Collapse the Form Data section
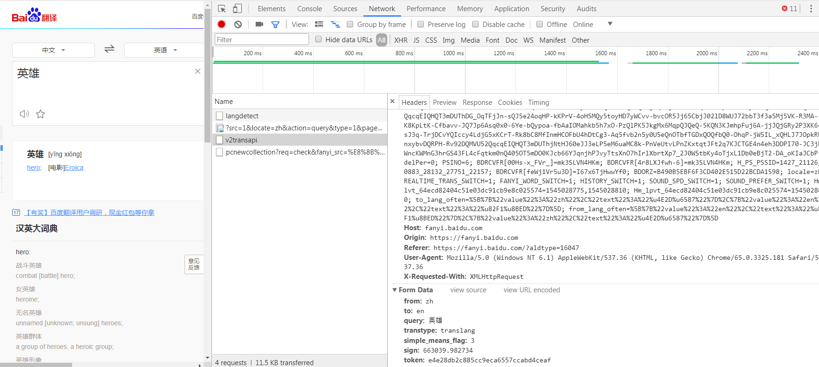 point(395,290)
